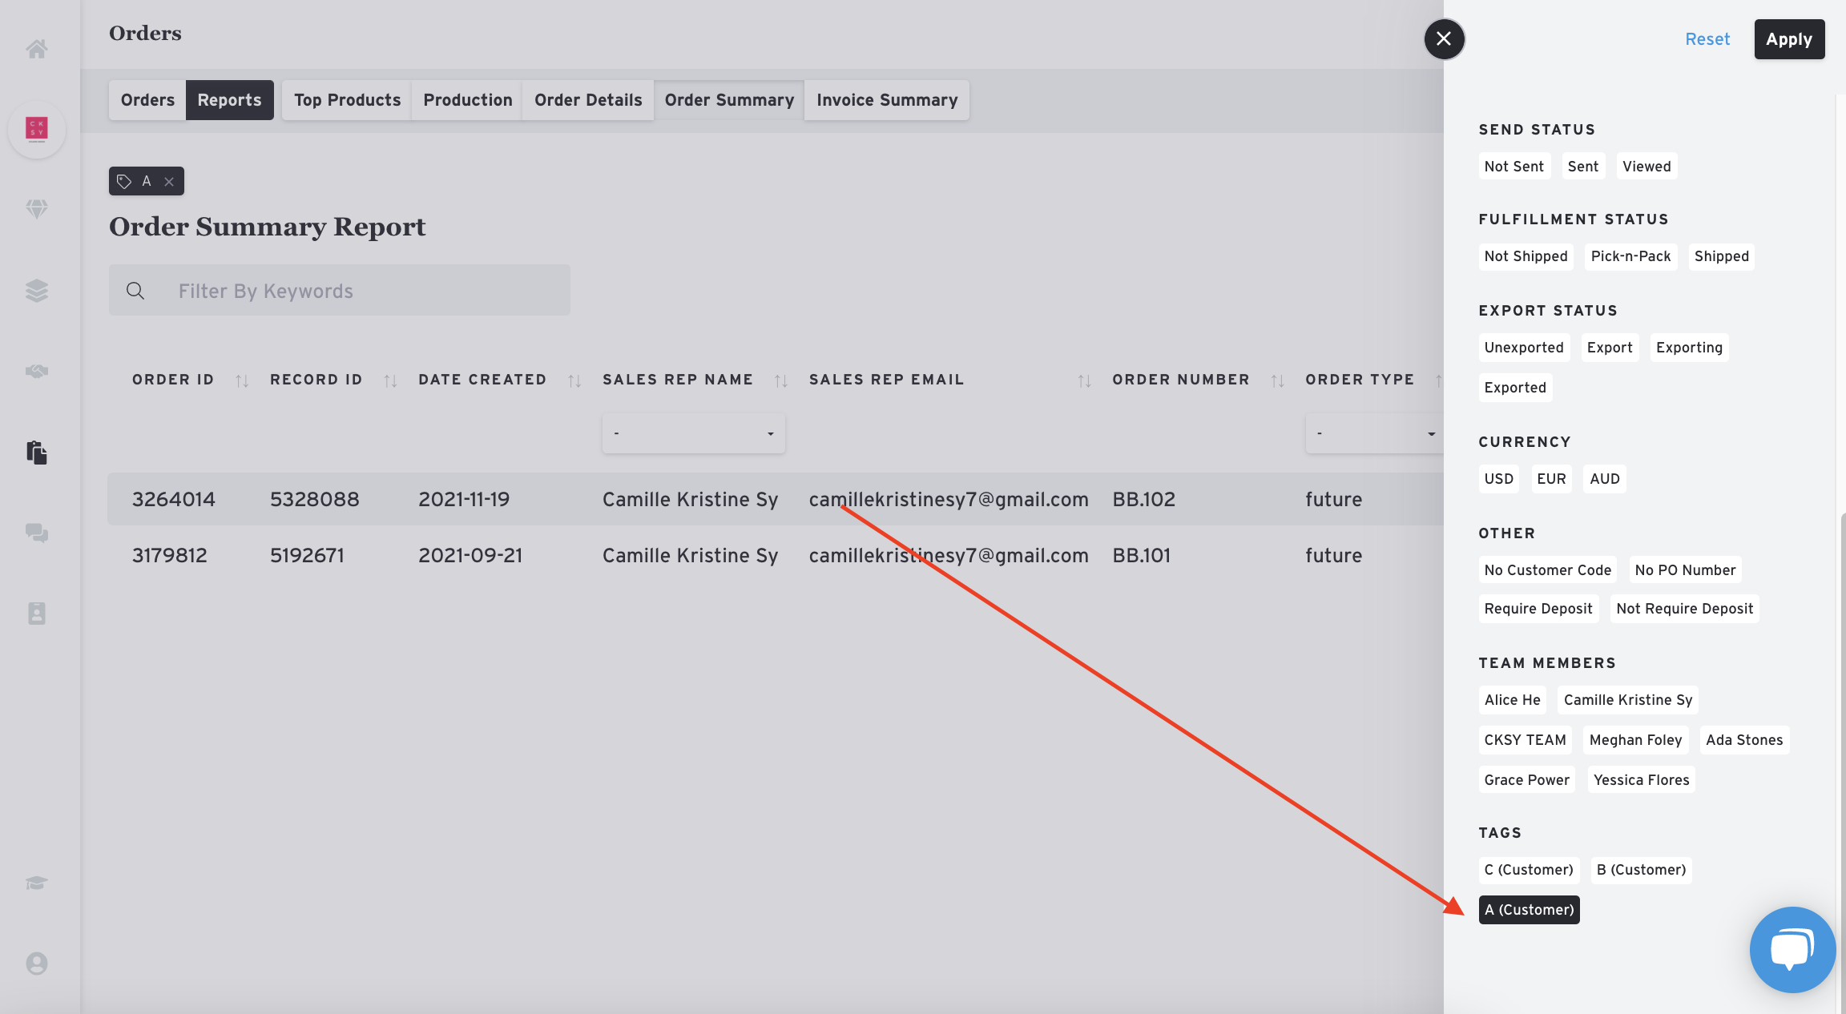Expand the Order Type dropdown
This screenshot has height=1014, width=1846.
(x=1374, y=433)
